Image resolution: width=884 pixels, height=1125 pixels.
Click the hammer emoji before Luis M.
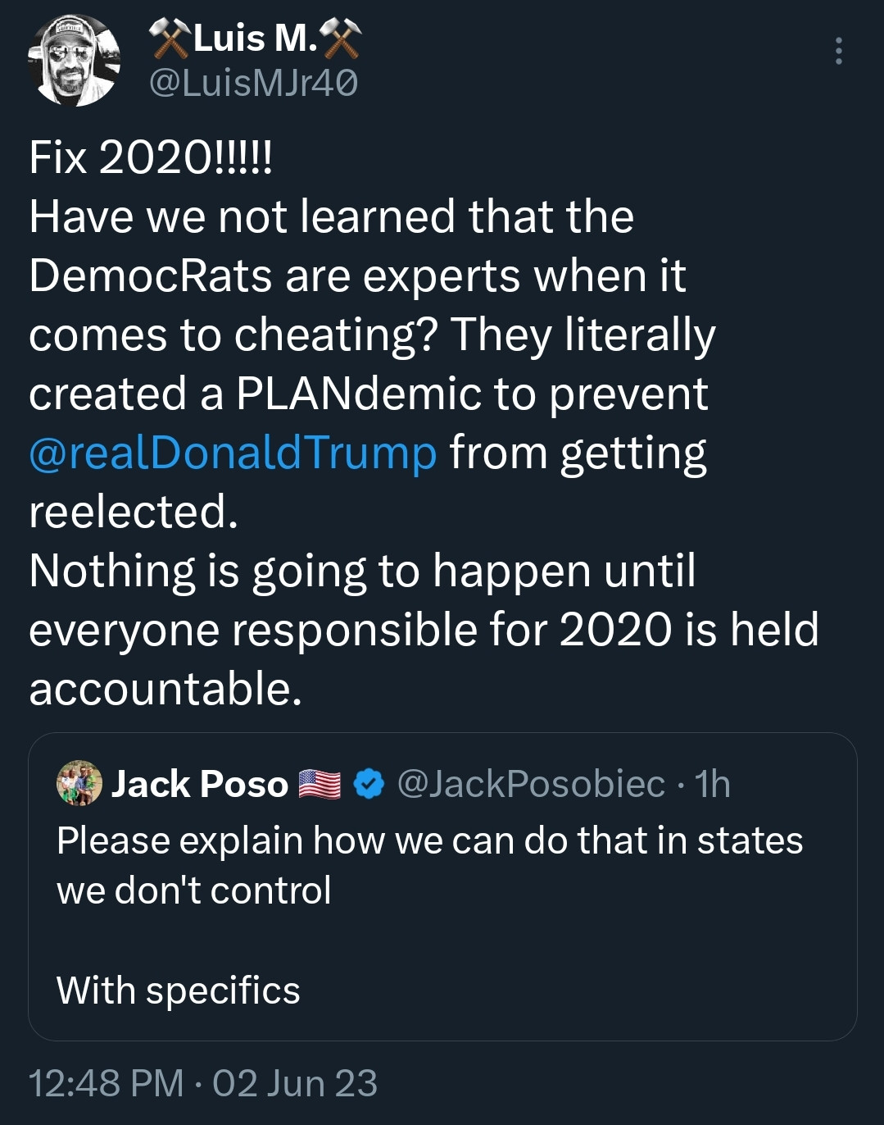(169, 39)
